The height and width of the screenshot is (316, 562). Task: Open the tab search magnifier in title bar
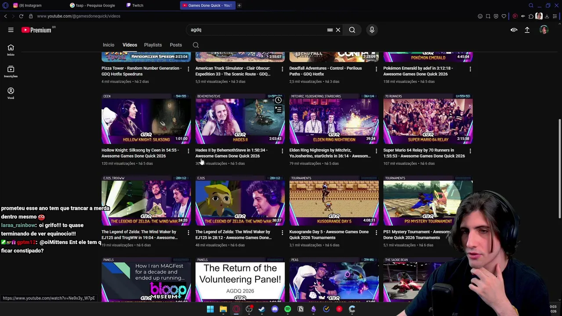(531, 5)
